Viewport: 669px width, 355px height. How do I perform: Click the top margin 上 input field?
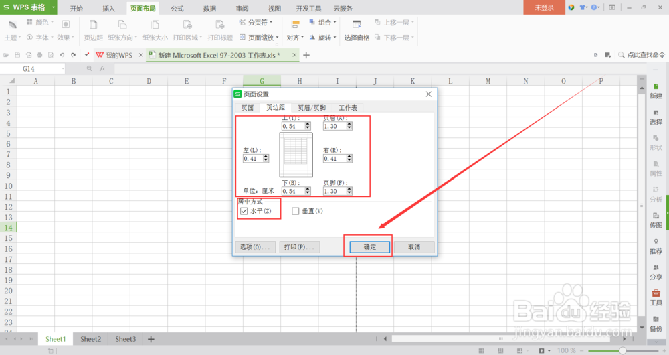293,126
